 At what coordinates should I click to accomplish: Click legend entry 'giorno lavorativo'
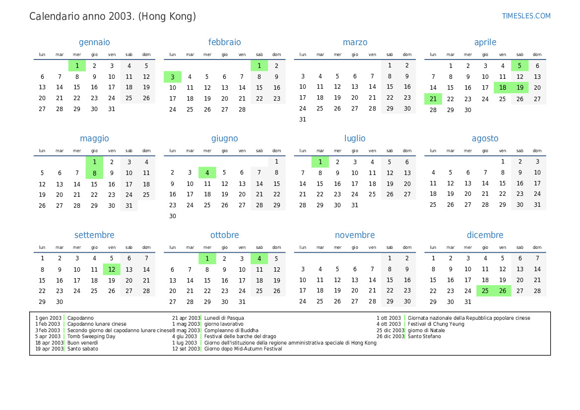[224, 324]
